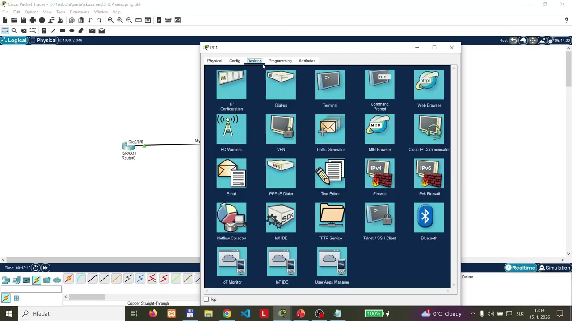
Task: Open Chrome from the taskbar
Action: coord(227,314)
